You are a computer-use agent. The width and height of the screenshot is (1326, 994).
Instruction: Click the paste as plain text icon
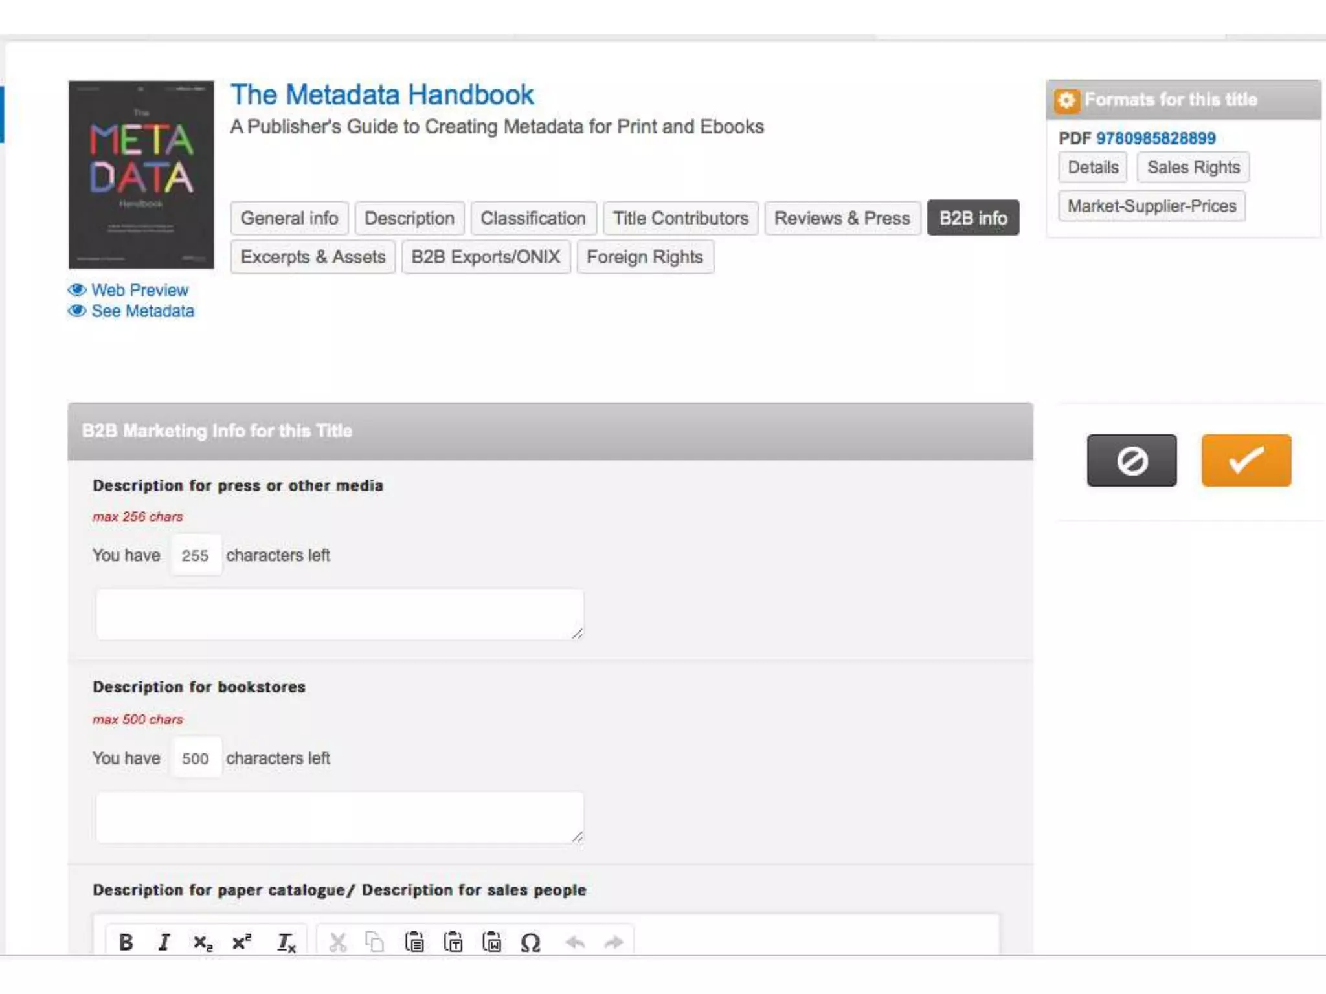coord(453,942)
